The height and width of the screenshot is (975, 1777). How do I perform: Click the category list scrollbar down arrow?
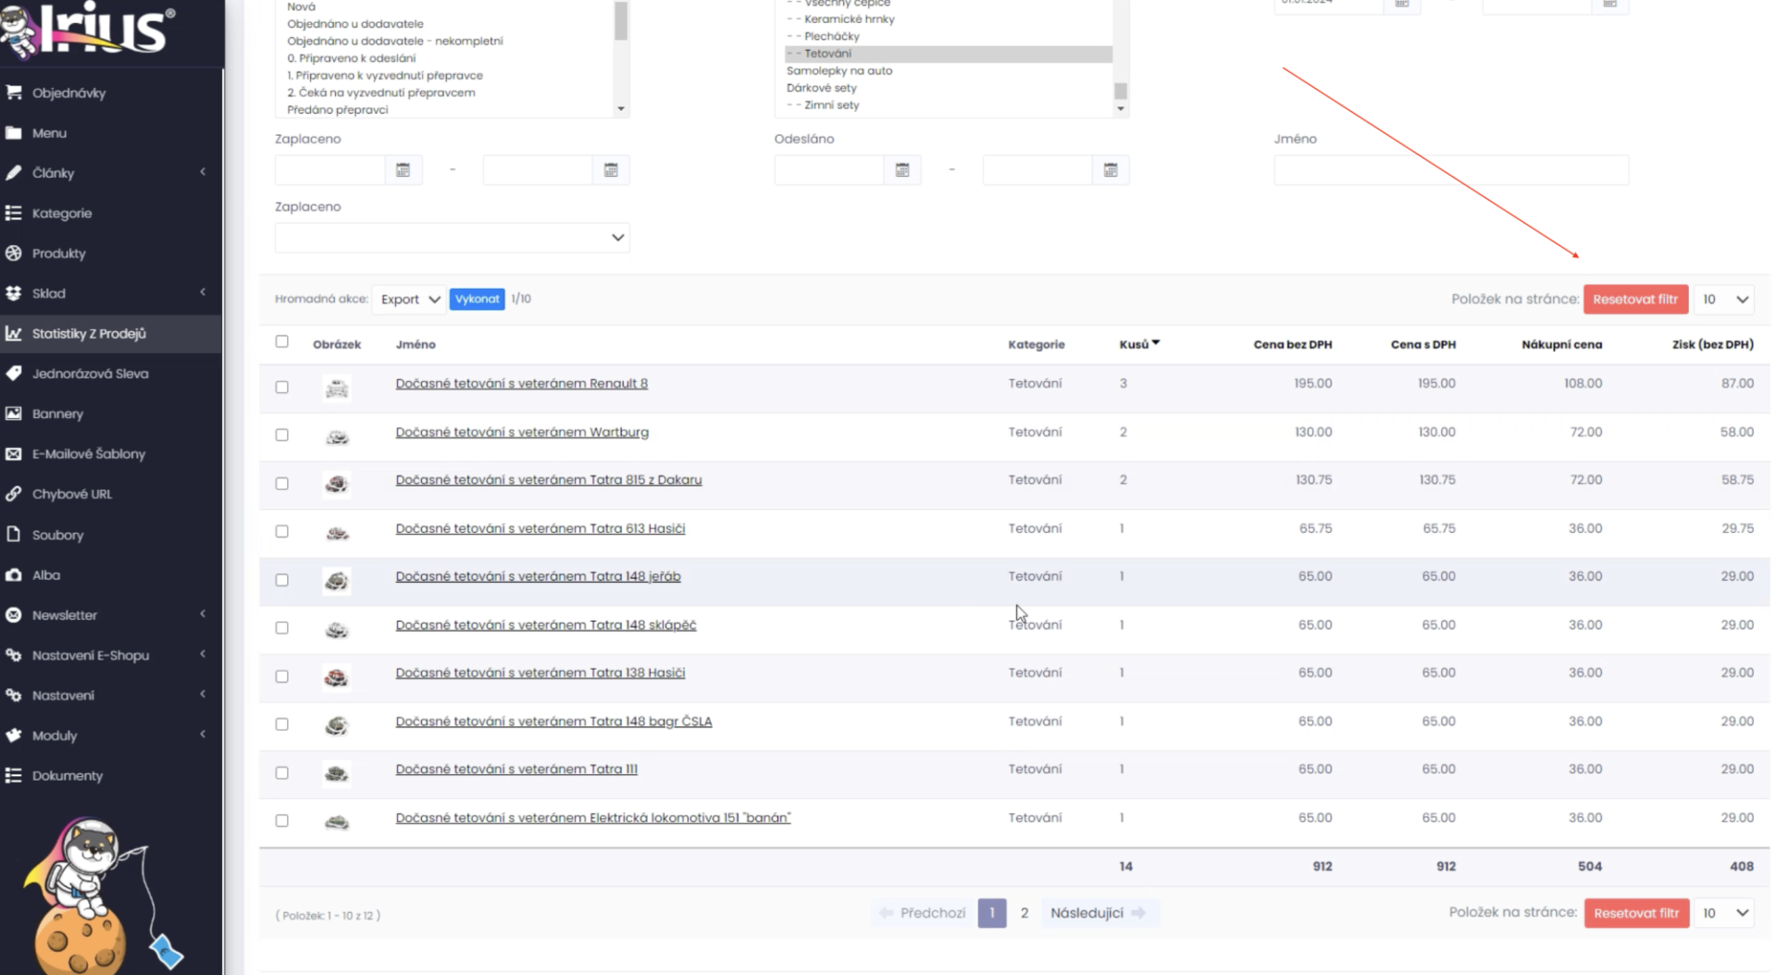coord(1121,108)
